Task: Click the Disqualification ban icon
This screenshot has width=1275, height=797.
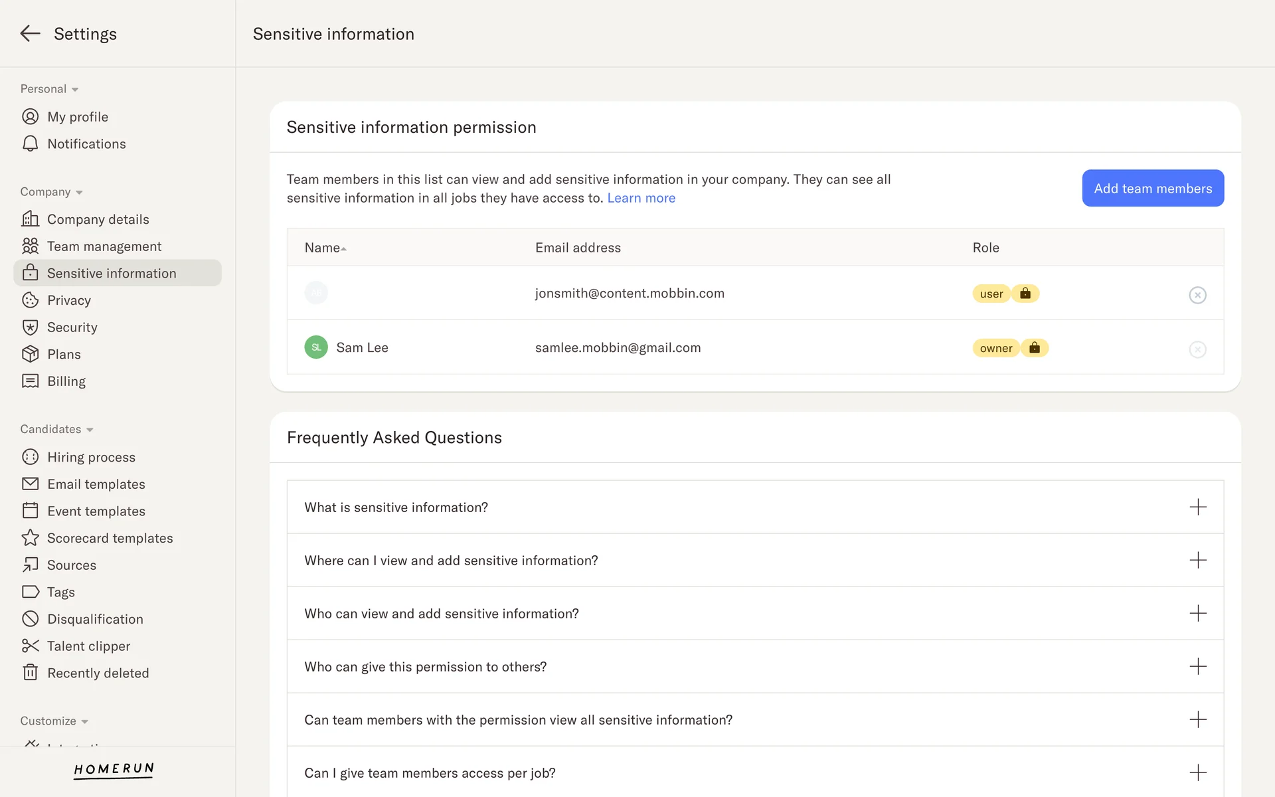Action: (30, 619)
